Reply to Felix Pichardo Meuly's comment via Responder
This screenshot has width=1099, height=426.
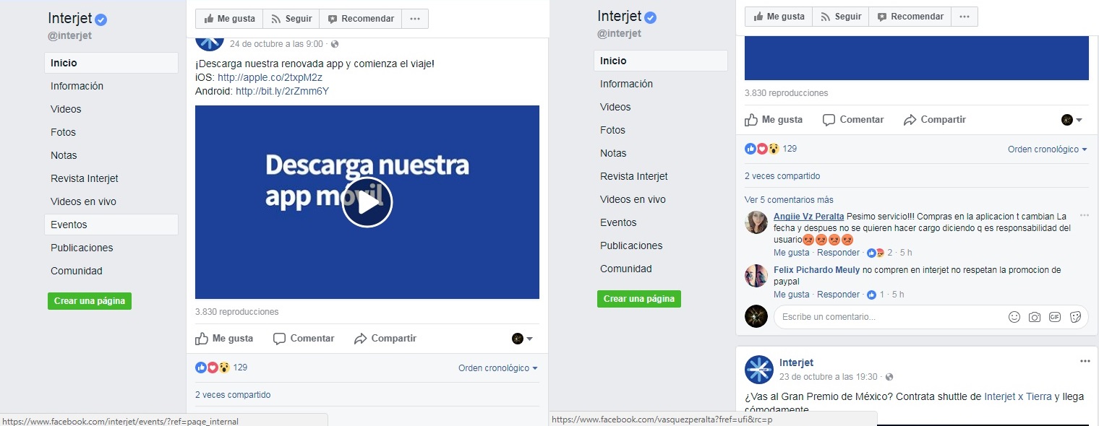coord(838,295)
